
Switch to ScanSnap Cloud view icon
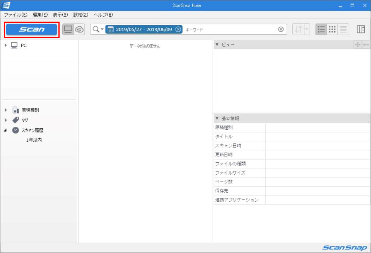click(x=79, y=29)
